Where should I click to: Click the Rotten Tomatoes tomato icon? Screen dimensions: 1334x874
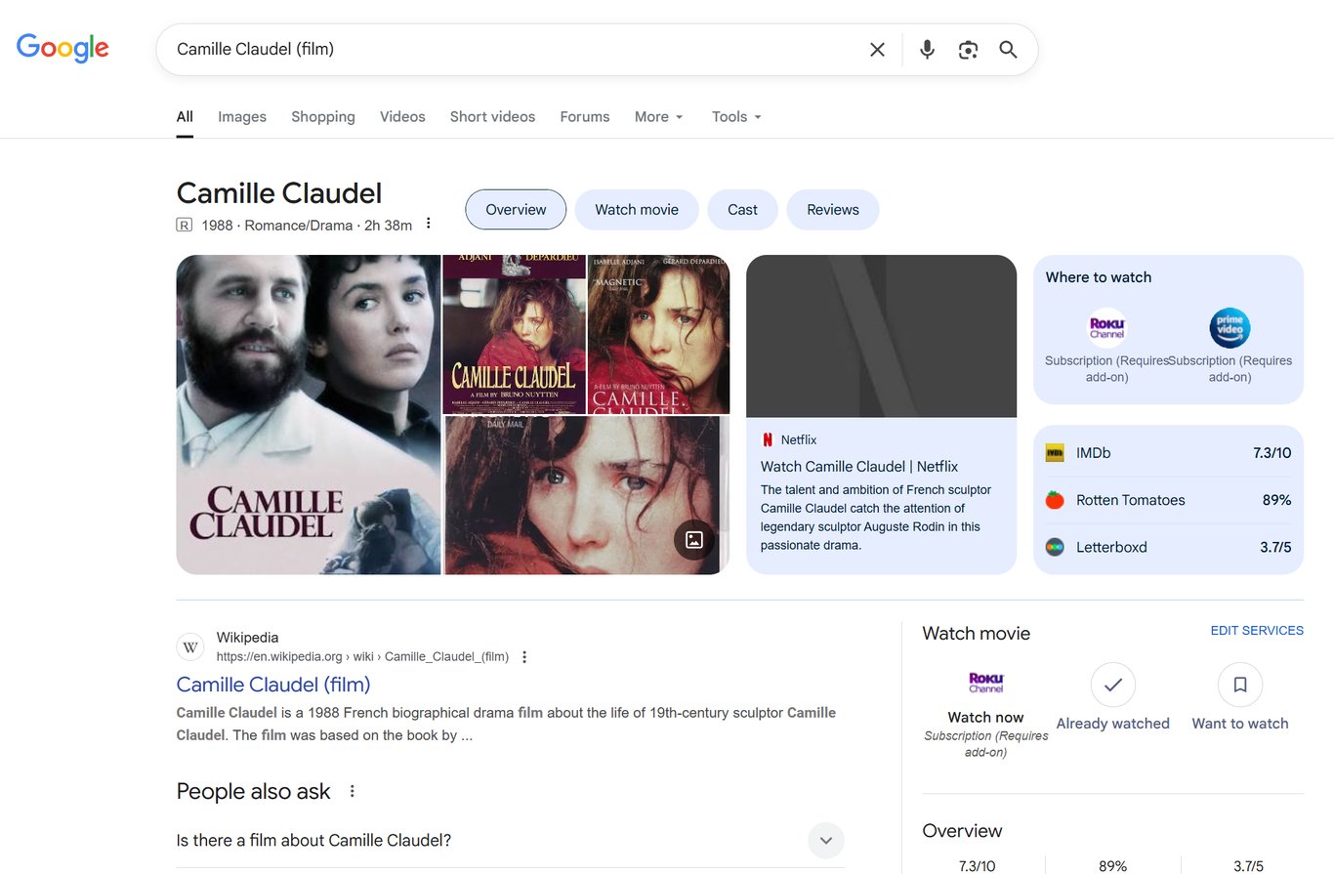[1055, 500]
